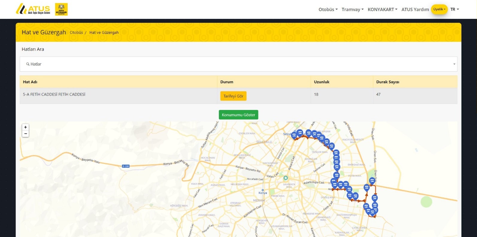This screenshot has width=477, height=237.
Task: Click the Tarifeyi Gör button
Action: [233, 96]
